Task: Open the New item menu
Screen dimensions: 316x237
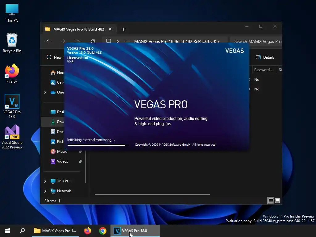Action: pyautogui.click(x=56, y=57)
